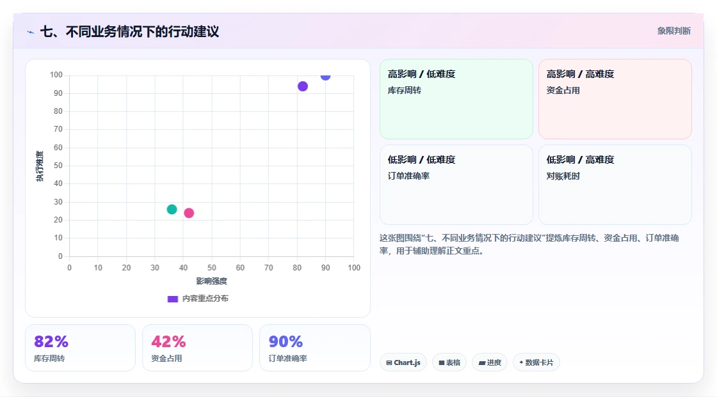Click the 执行难度 y-axis label
The image size is (717, 397).
coord(40,166)
